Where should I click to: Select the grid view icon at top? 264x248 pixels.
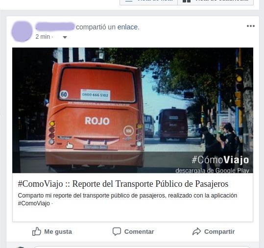pos(187,1)
